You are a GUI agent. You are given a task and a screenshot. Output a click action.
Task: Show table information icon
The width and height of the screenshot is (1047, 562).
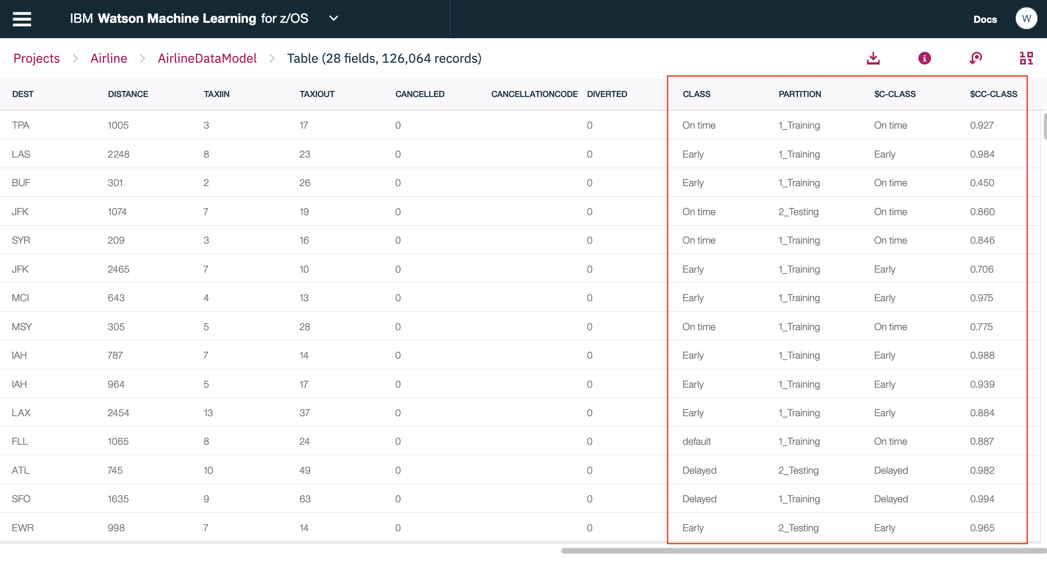click(x=924, y=58)
